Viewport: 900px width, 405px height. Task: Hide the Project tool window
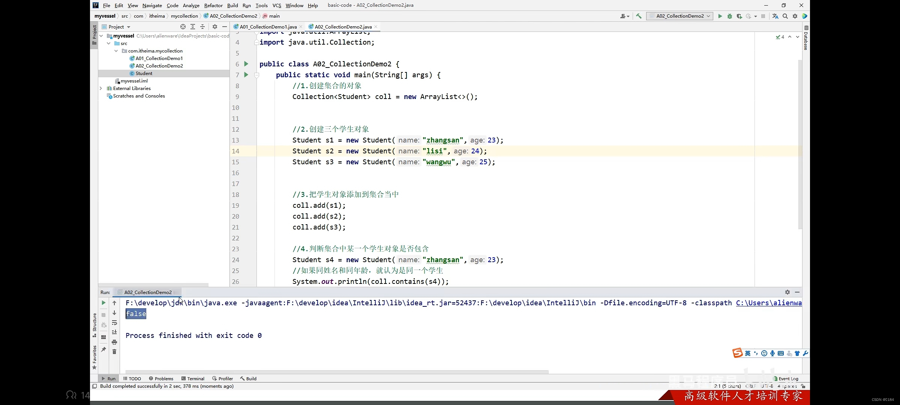click(224, 27)
